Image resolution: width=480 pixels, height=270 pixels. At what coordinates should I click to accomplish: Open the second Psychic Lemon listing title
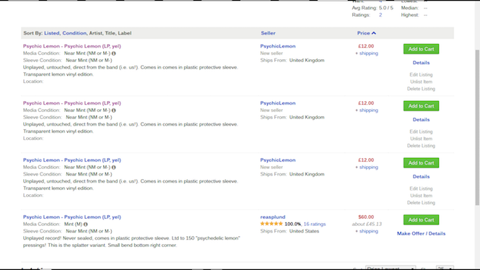[72, 103]
